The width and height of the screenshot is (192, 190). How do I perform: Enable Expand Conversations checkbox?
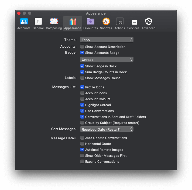[x=82, y=161]
